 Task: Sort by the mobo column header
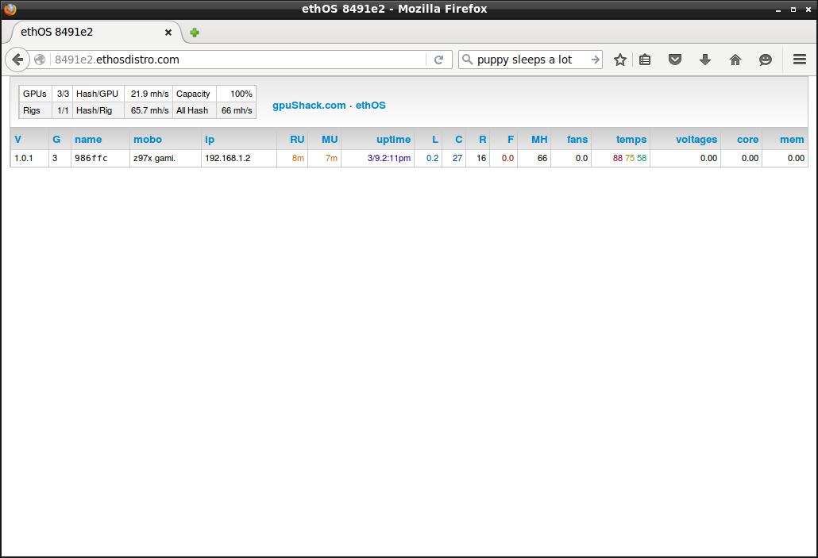[148, 139]
